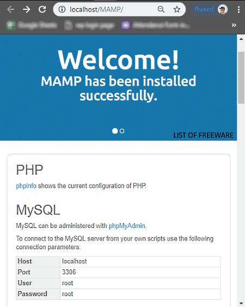View site information icon in address bar
The width and height of the screenshot is (245, 307).
point(62,9)
